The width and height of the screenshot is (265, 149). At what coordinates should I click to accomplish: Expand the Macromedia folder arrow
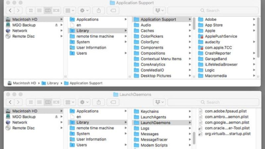[254, 76]
